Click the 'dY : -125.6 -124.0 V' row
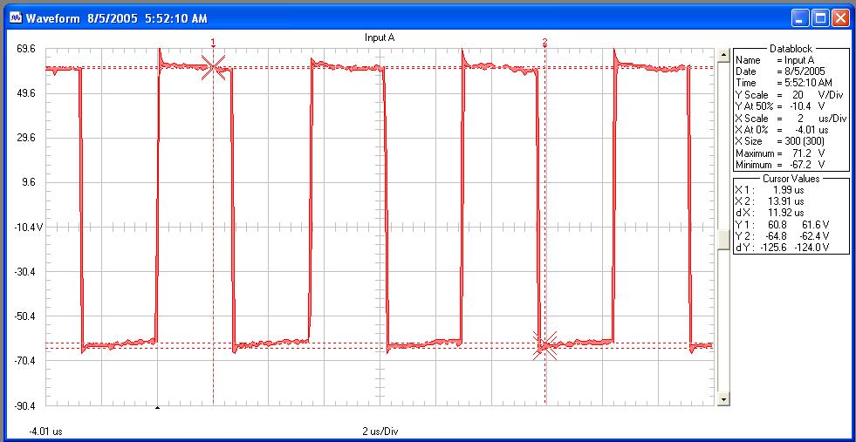Image resolution: width=856 pixels, height=442 pixels. (783, 248)
